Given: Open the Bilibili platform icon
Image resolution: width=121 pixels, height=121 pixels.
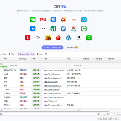Looking at the screenshot, I should [84, 20].
